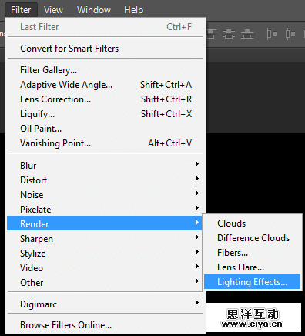Select Adaptive Wide Angle filter
The height and width of the screenshot is (336, 305).
(106, 85)
